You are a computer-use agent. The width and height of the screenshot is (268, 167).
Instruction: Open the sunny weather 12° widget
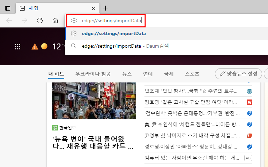click(53, 47)
